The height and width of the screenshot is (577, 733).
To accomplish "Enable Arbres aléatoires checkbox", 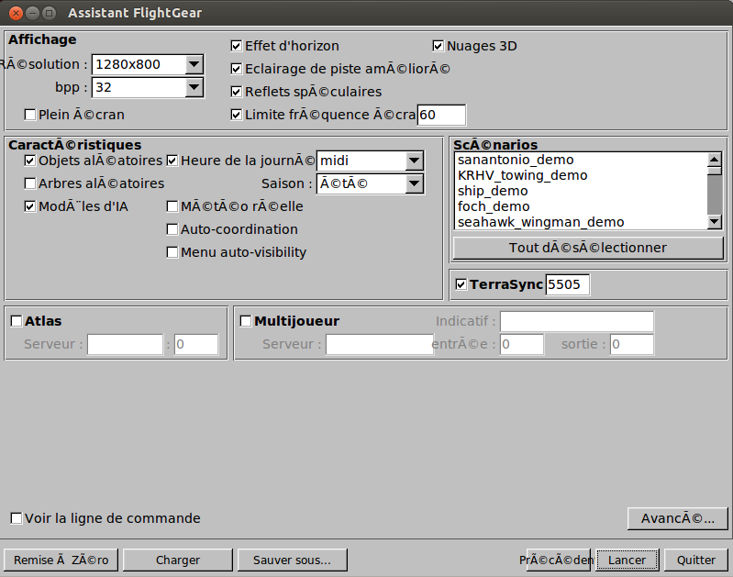I will click(30, 183).
